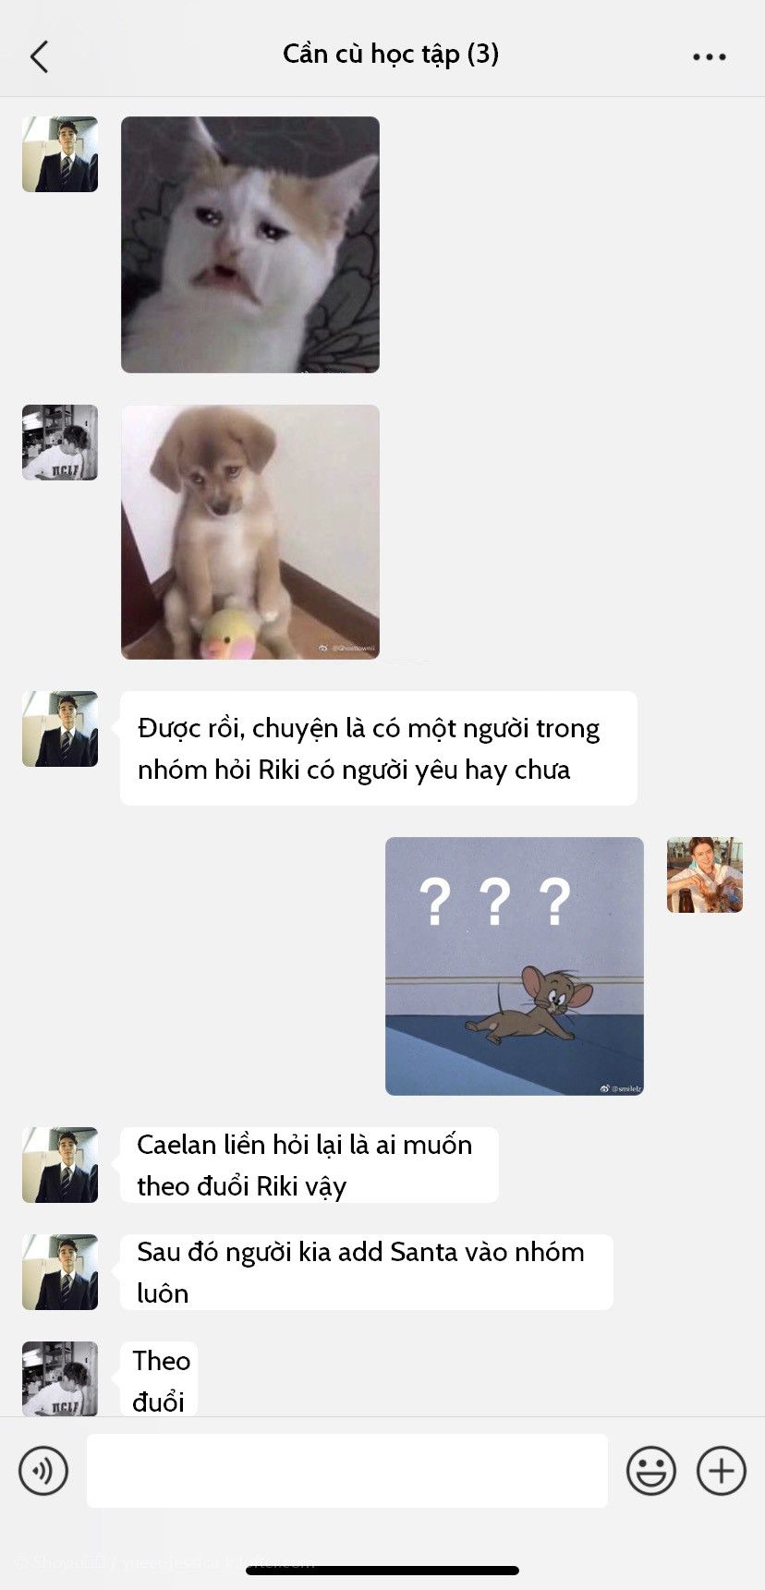Select the message starting "Được rồi, chuyện là"
Viewport: 765px width, 1590px height.
point(379,748)
